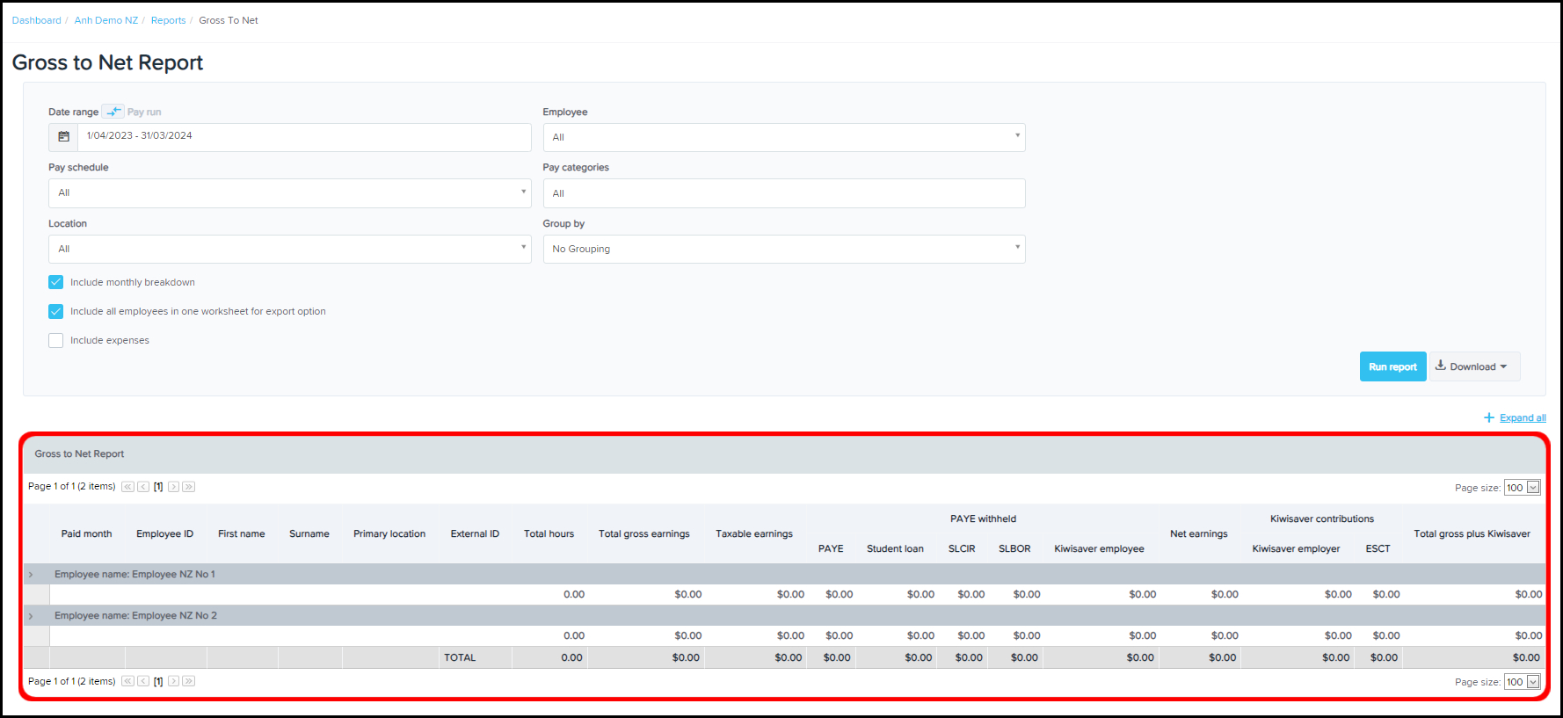The width and height of the screenshot is (1563, 718).
Task: Click the Expand all link
Action: tap(1522, 417)
